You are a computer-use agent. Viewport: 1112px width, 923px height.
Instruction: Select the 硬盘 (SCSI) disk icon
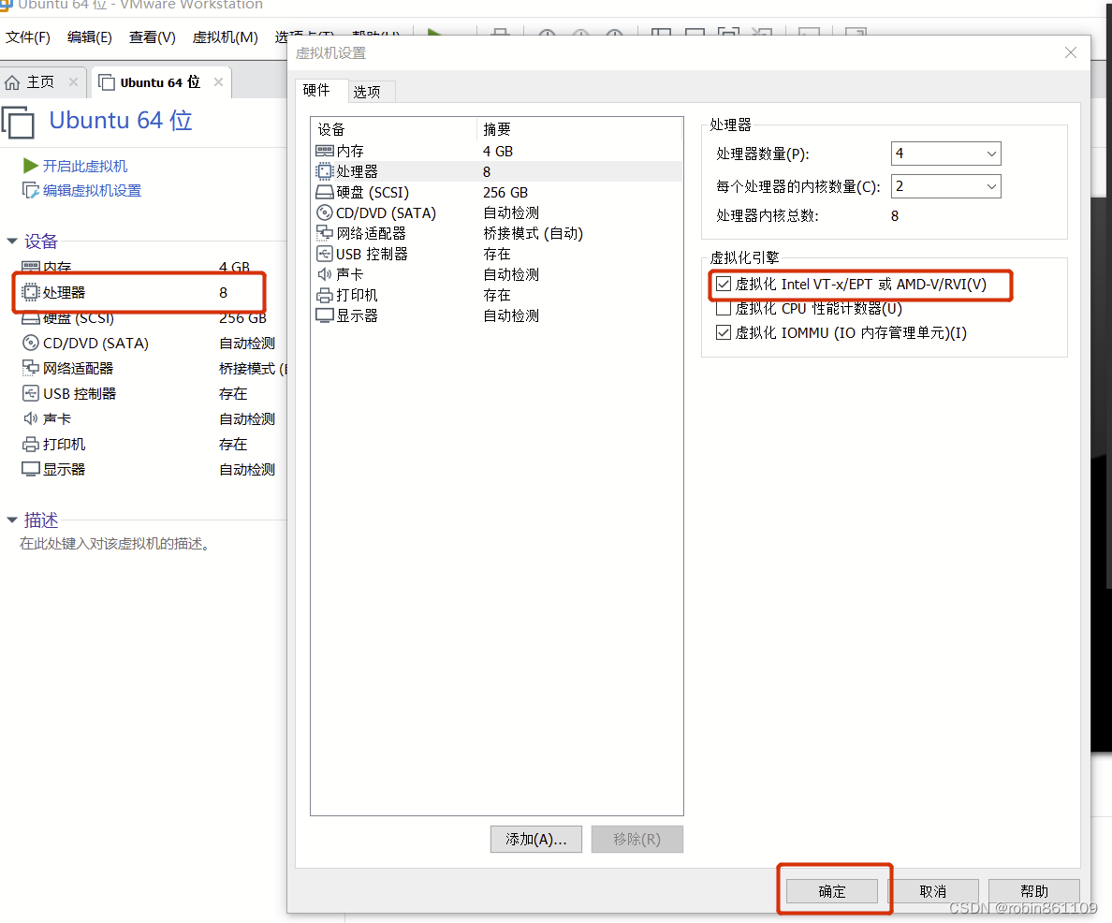click(x=323, y=192)
